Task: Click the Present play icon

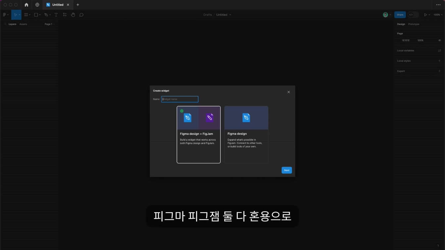Action: pyautogui.click(x=425, y=15)
